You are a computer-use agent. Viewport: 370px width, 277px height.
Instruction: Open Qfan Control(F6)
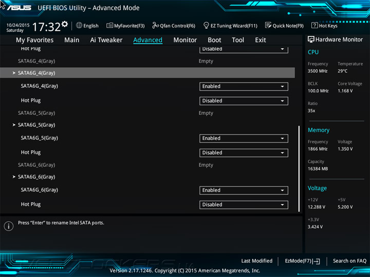(174, 26)
